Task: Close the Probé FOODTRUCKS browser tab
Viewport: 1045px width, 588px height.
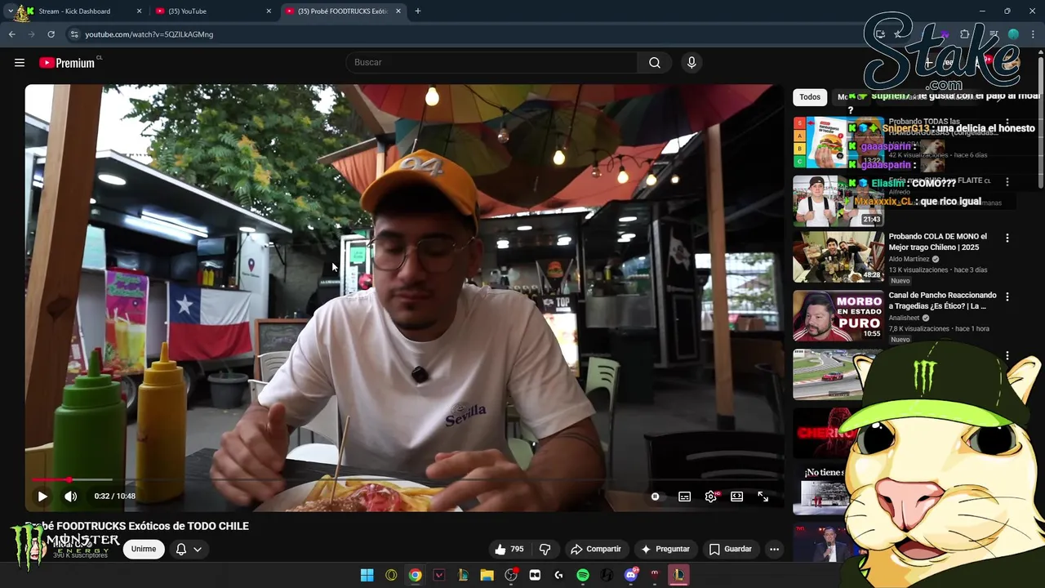Action: point(398,11)
